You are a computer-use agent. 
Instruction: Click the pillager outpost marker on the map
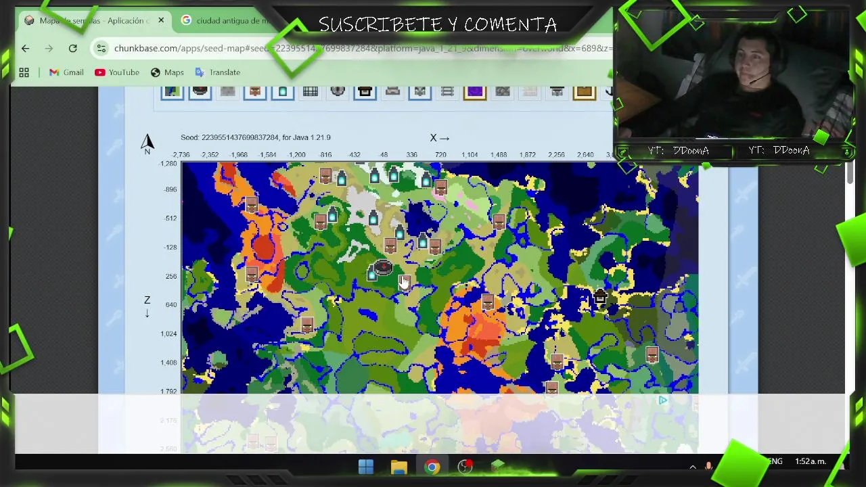(600, 296)
